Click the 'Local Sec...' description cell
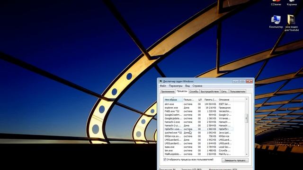The height and width of the screenshot is (170, 303). click(x=224, y=147)
